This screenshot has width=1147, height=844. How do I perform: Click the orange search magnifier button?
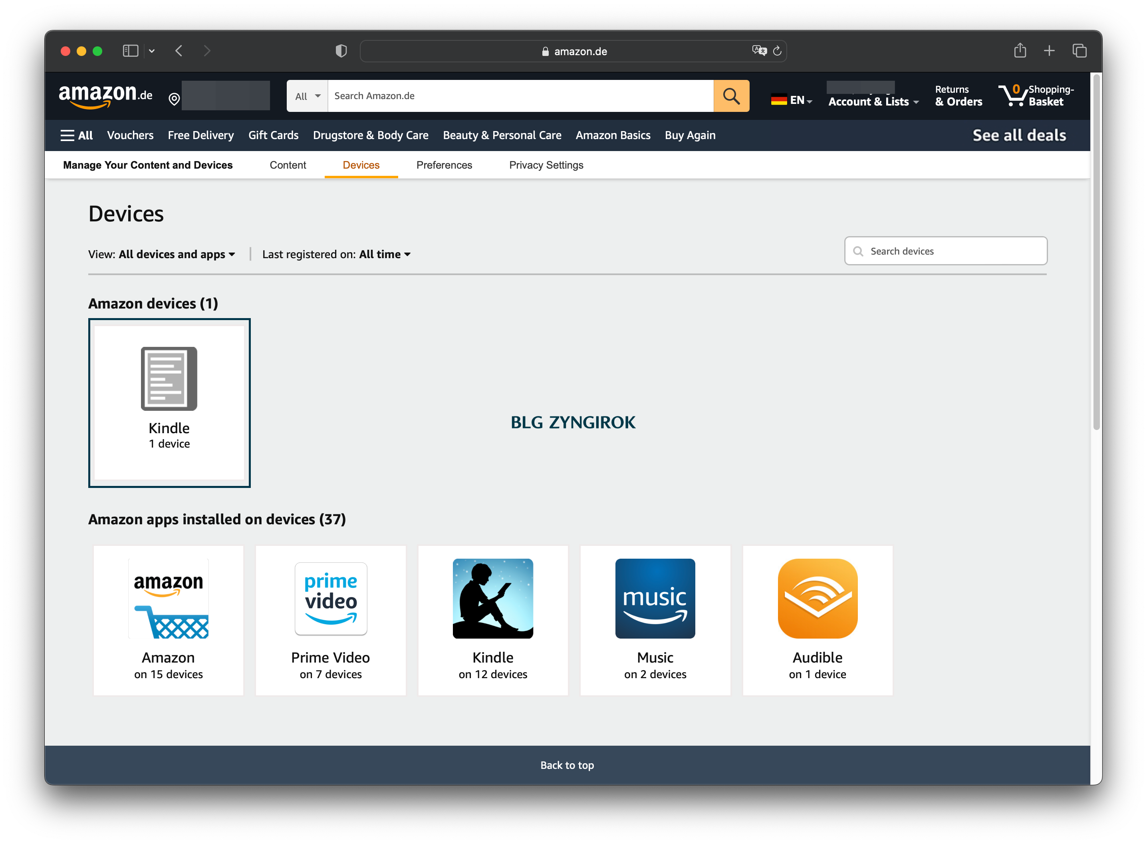(731, 96)
